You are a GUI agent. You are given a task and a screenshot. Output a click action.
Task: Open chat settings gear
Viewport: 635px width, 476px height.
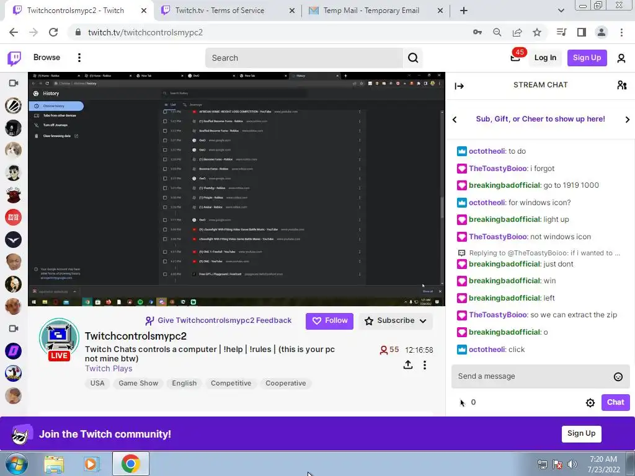click(590, 403)
